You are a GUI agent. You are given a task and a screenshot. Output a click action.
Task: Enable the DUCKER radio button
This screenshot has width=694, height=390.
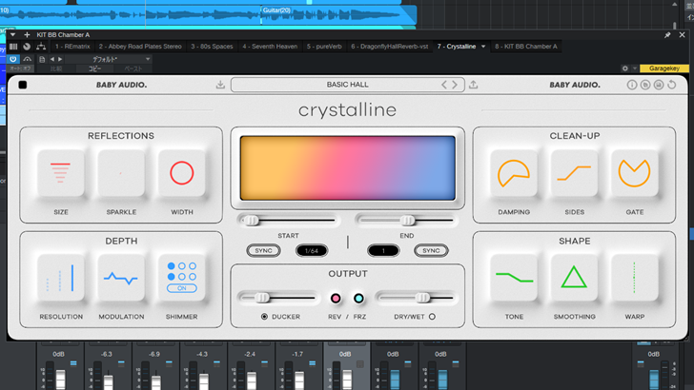click(264, 316)
